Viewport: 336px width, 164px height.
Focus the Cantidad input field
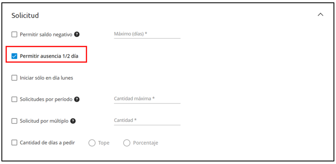[x=147, y=121]
